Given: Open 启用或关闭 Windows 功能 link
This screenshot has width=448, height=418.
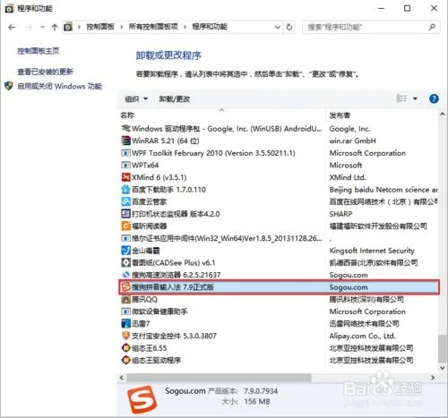Looking at the screenshot, I should coord(59,86).
